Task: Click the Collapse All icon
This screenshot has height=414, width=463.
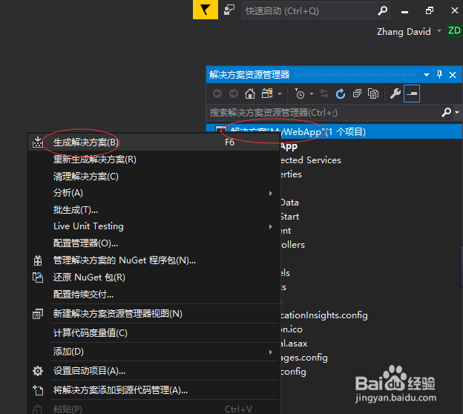Action: click(x=357, y=94)
